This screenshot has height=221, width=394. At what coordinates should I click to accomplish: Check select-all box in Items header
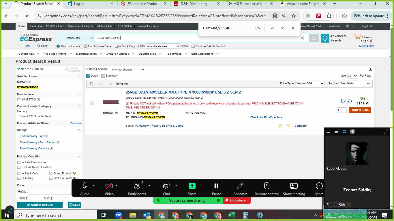[91, 84]
